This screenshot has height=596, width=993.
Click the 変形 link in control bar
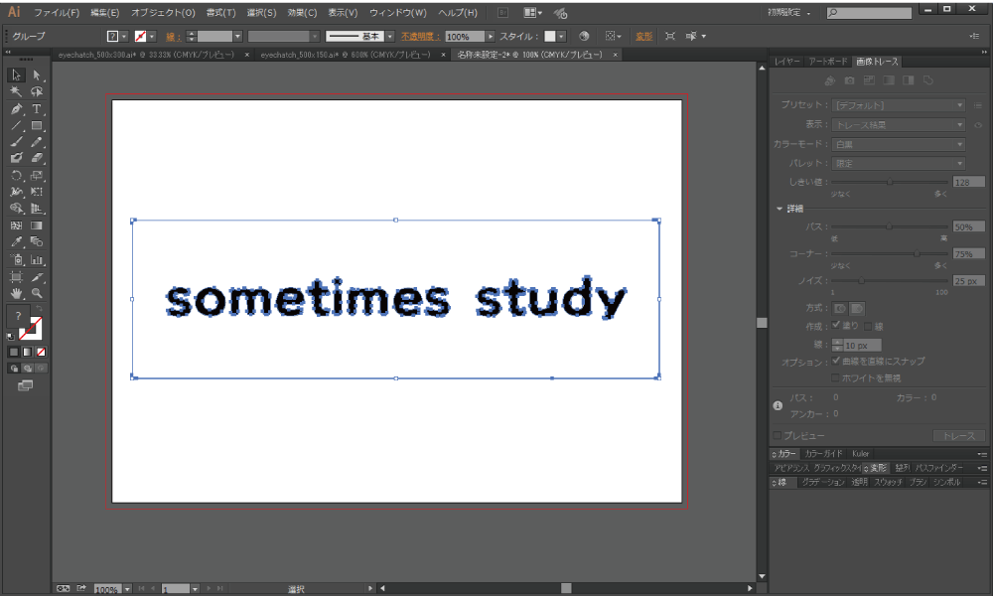(644, 37)
